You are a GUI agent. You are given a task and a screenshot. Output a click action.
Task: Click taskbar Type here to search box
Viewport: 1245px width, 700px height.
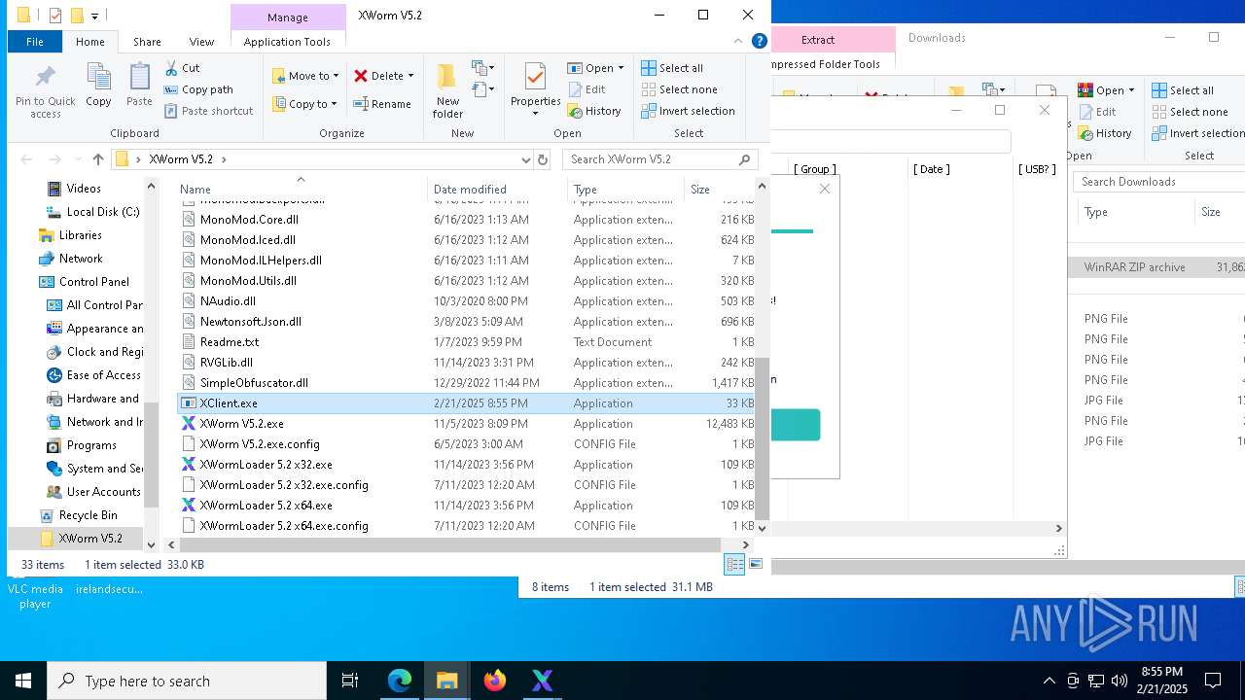187,681
